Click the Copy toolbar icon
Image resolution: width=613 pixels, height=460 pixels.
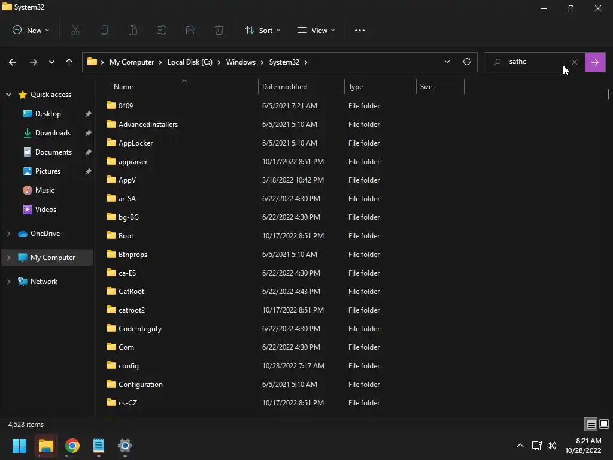(x=104, y=30)
